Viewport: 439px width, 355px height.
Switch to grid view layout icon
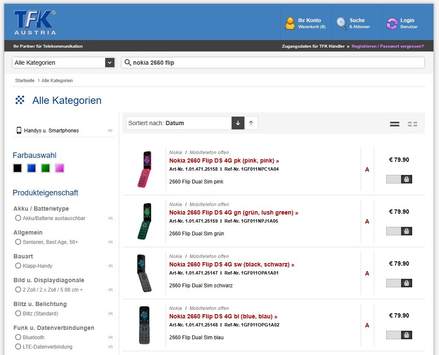(x=412, y=124)
